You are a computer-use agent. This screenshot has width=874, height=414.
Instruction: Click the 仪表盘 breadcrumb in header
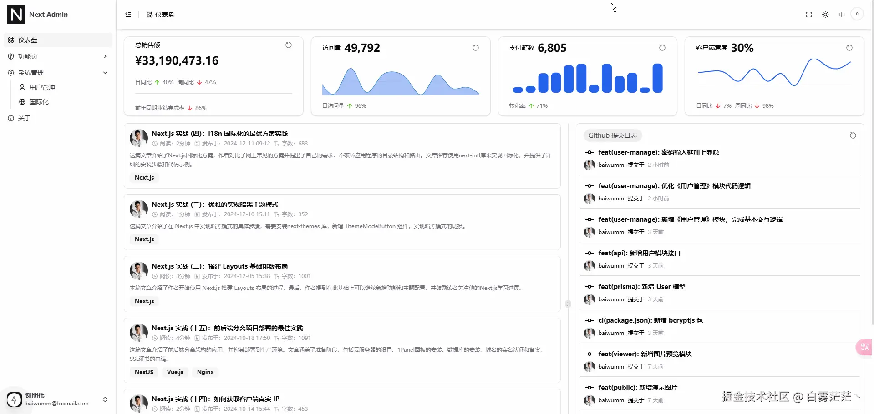coord(160,15)
